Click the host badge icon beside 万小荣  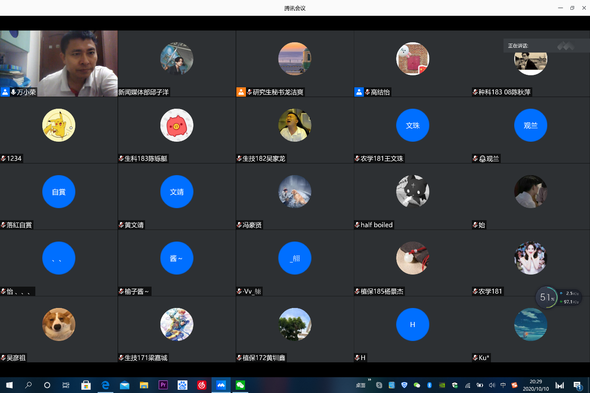[5, 92]
